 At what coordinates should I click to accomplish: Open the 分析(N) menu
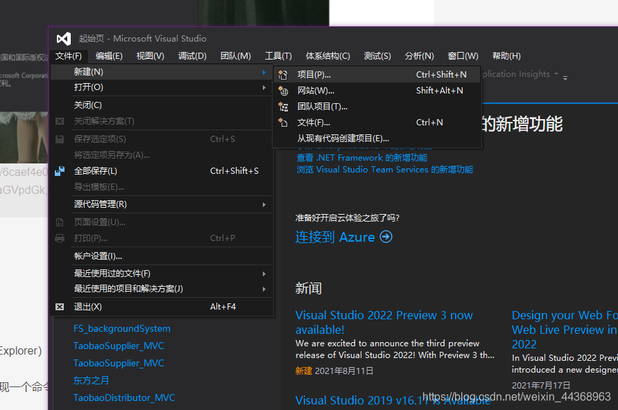click(x=420, y=56)
